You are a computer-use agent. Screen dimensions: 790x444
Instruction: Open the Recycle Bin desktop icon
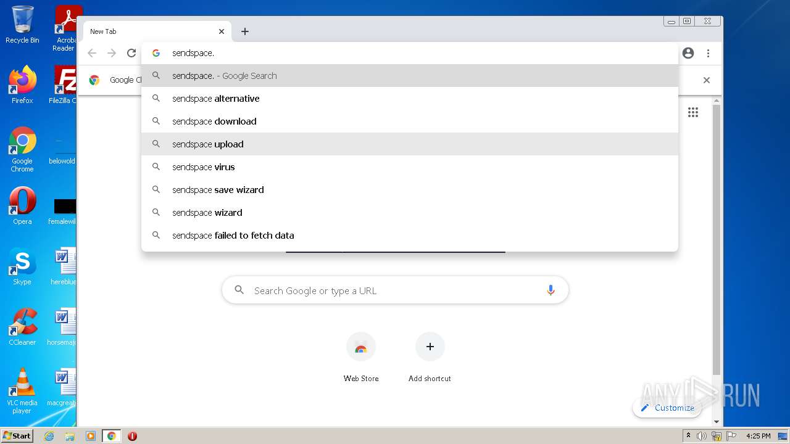pos(22,25)
